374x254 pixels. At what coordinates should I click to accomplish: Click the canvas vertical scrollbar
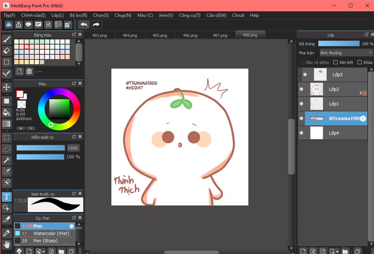click(x=291, y=147)
